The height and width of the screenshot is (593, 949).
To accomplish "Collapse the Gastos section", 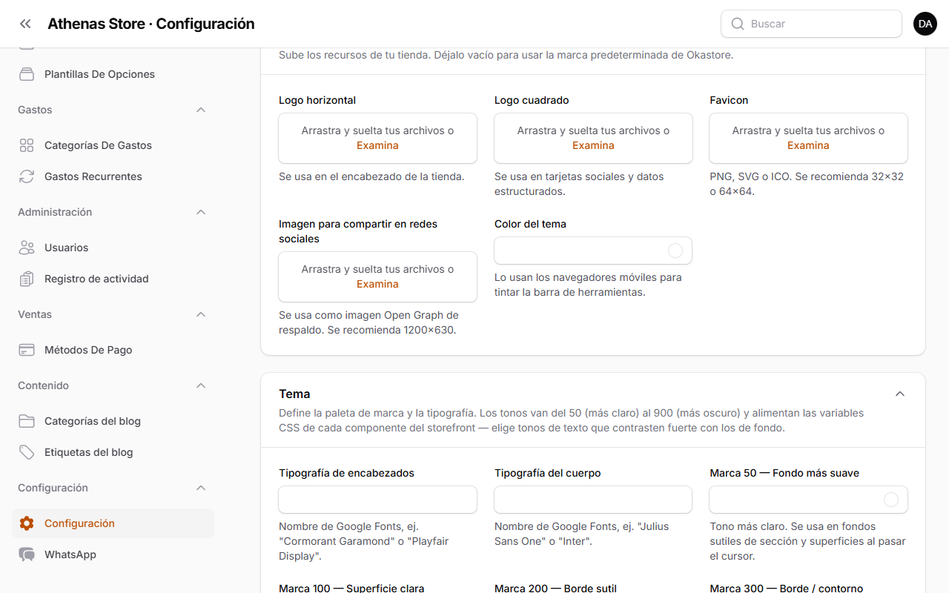I will [200, 110].
